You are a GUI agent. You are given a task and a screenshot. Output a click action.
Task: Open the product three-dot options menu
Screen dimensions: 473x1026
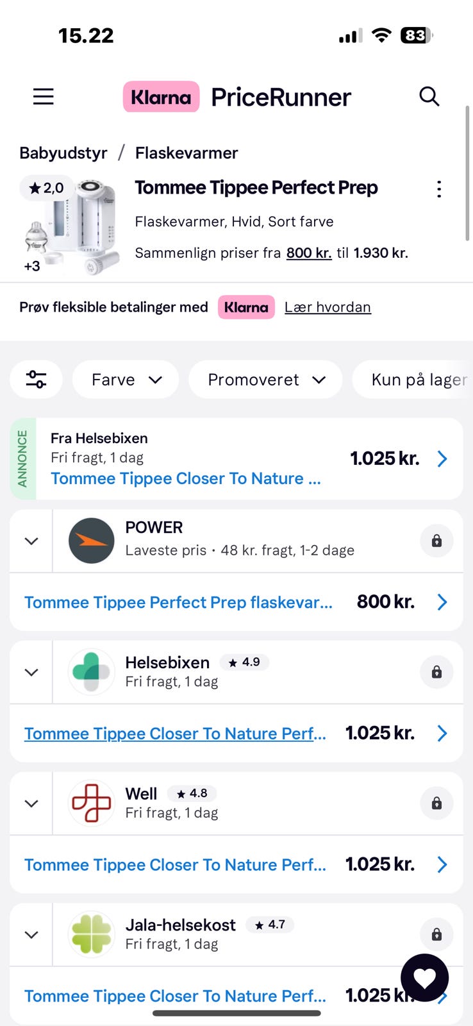coord(438,189)
